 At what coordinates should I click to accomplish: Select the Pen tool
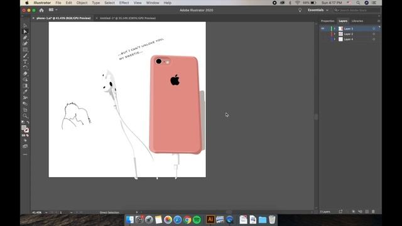(25, 38)
